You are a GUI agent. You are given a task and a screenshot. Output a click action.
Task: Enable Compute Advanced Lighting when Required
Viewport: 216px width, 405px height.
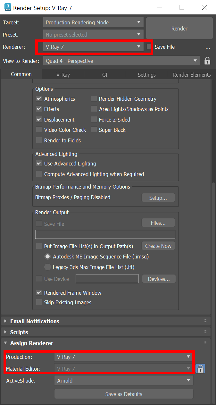(39, 174)
